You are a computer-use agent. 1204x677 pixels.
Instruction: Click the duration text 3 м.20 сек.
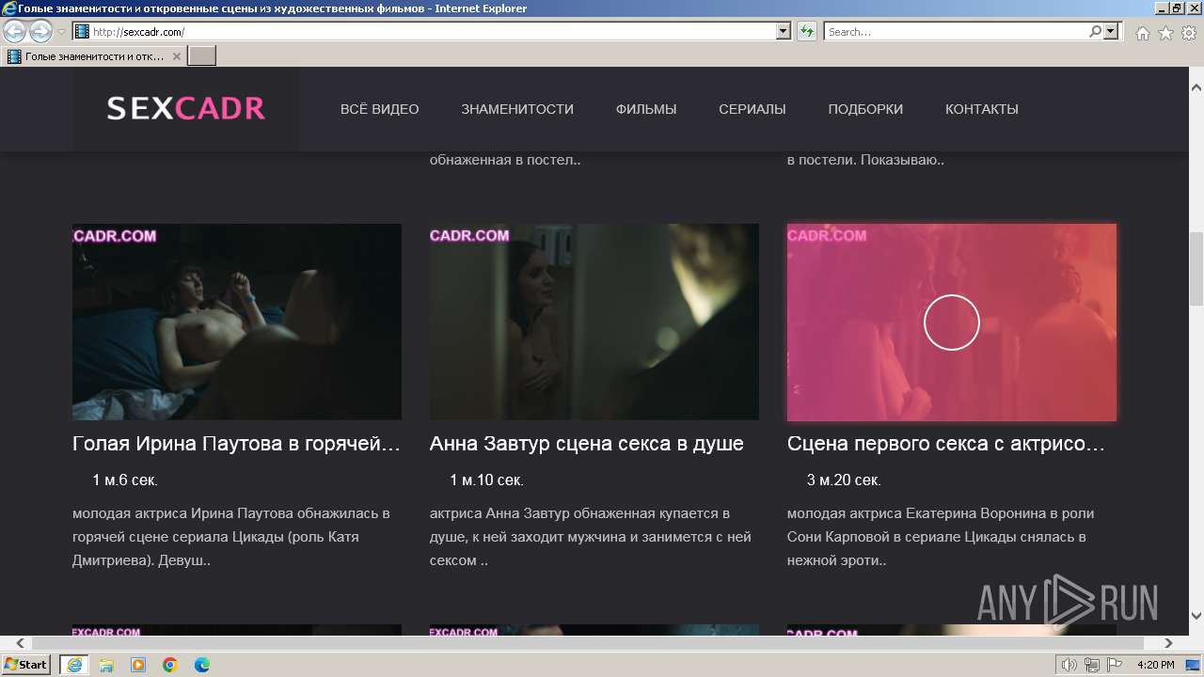pos(844,480)
